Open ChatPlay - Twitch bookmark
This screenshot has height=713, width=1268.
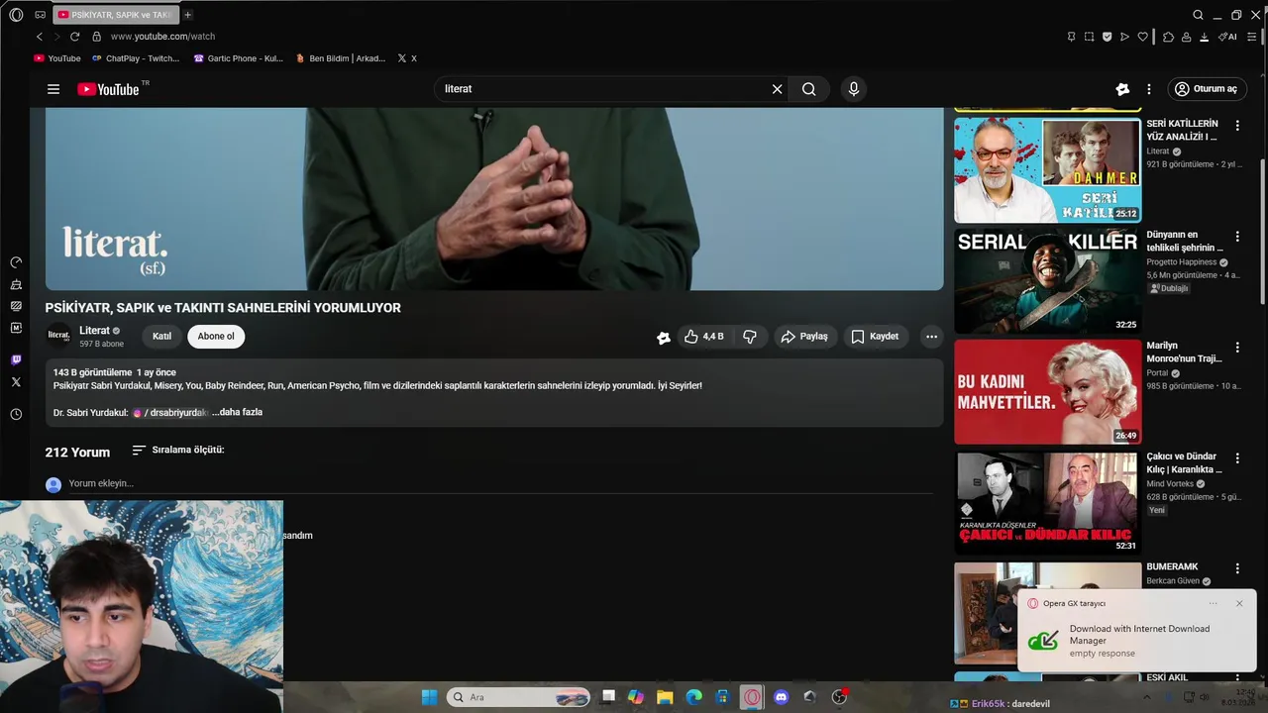point(135,58)
